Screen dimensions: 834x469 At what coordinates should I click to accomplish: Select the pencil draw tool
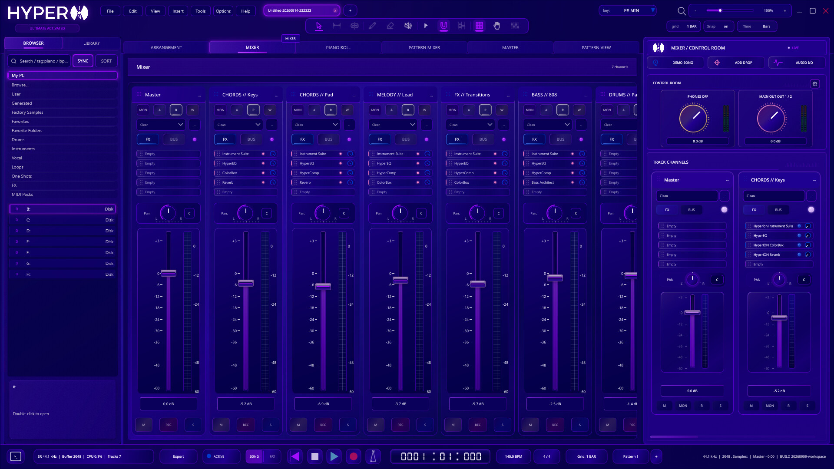[x=372, y=26]
